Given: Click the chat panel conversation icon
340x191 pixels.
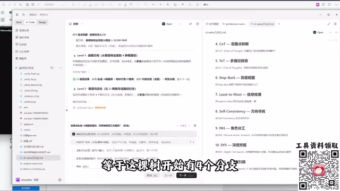Looking at the screenshot, I should (70, 24).
